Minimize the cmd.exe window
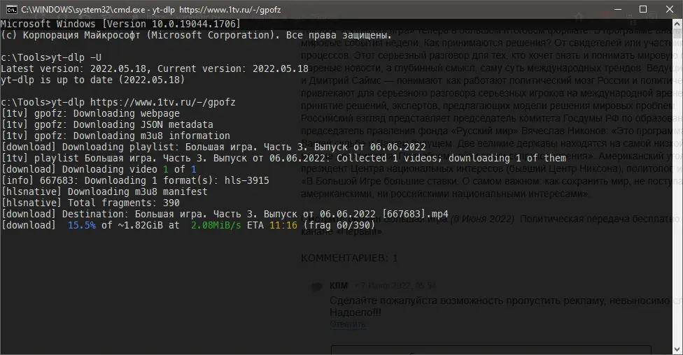This screenshot has width=683, height=355. point(618,9)
